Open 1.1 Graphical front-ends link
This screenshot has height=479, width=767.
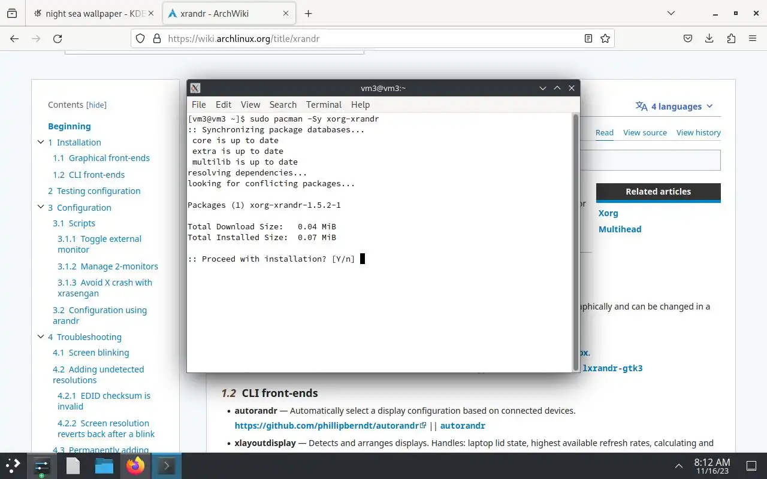[x=101, y=158]
